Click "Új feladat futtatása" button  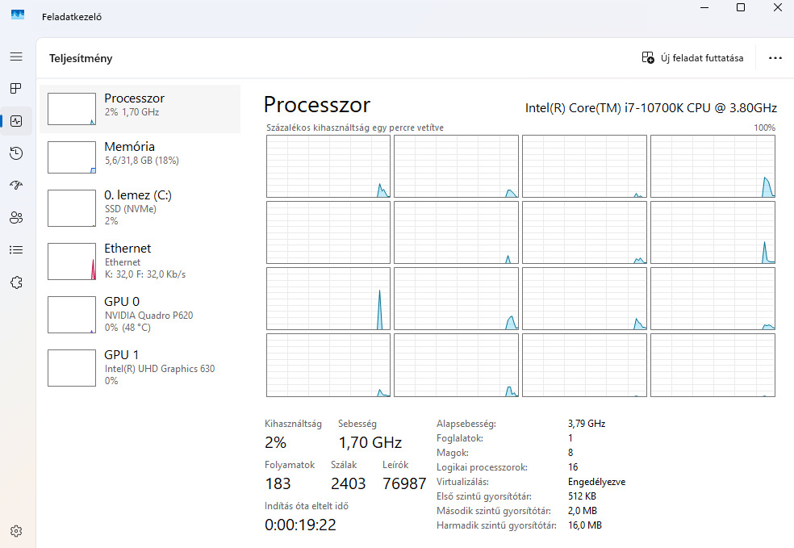(x=692, y=58)
